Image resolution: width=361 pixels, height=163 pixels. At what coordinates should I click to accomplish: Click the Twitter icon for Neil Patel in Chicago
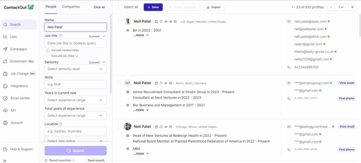coord(166,127)
